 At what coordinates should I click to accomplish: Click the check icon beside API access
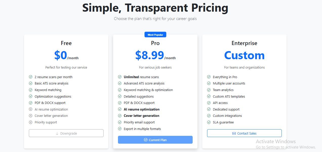tap(209, 103)
